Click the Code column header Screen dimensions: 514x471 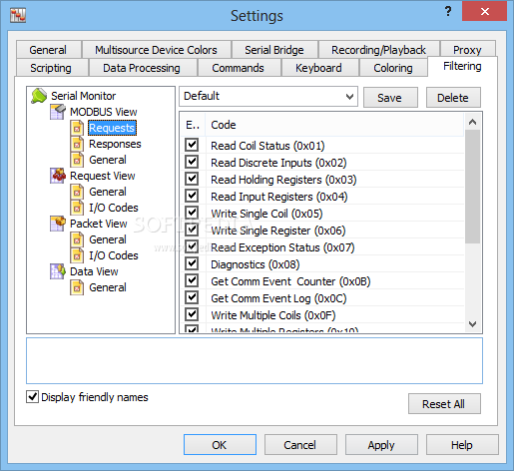click(334, 125)
